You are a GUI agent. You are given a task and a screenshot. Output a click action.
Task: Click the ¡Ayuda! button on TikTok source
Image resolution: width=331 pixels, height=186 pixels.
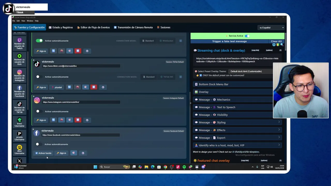[x=57, y=87]
